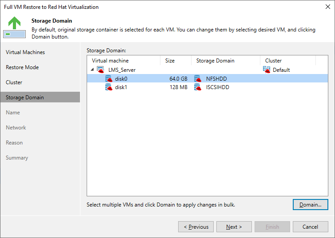The image size is (335, 238).
Task: Proceed with the Next button
Action: tap(234, 227)
